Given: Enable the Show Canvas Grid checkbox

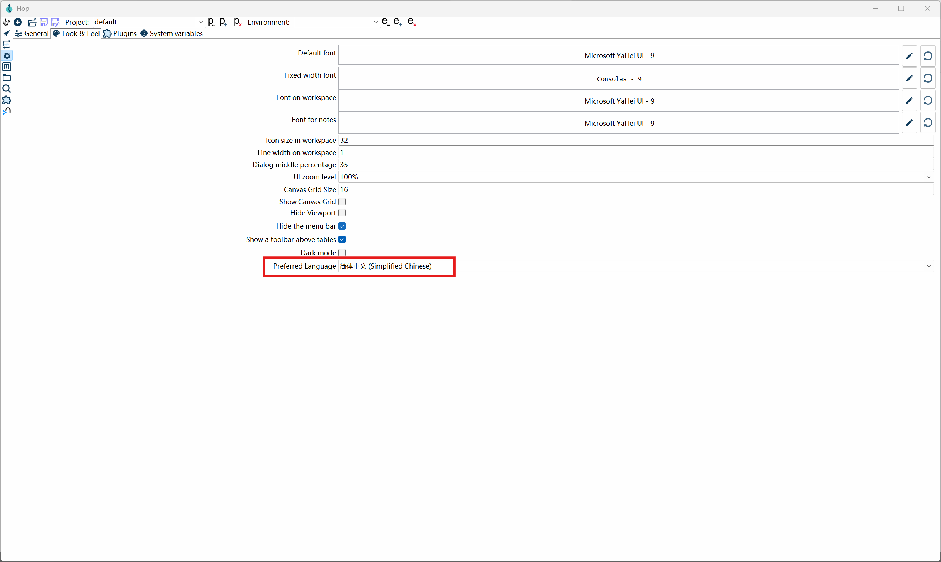Looking at the screenshot, I should (x=342, y=202).
